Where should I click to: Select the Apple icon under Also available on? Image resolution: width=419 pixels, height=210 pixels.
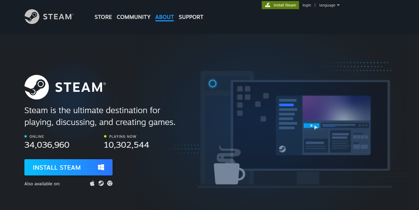tap(92, 183)
